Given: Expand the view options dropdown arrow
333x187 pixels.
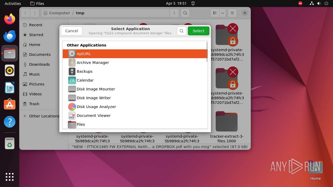Looking at the screenshot, I should click(223, 13).
